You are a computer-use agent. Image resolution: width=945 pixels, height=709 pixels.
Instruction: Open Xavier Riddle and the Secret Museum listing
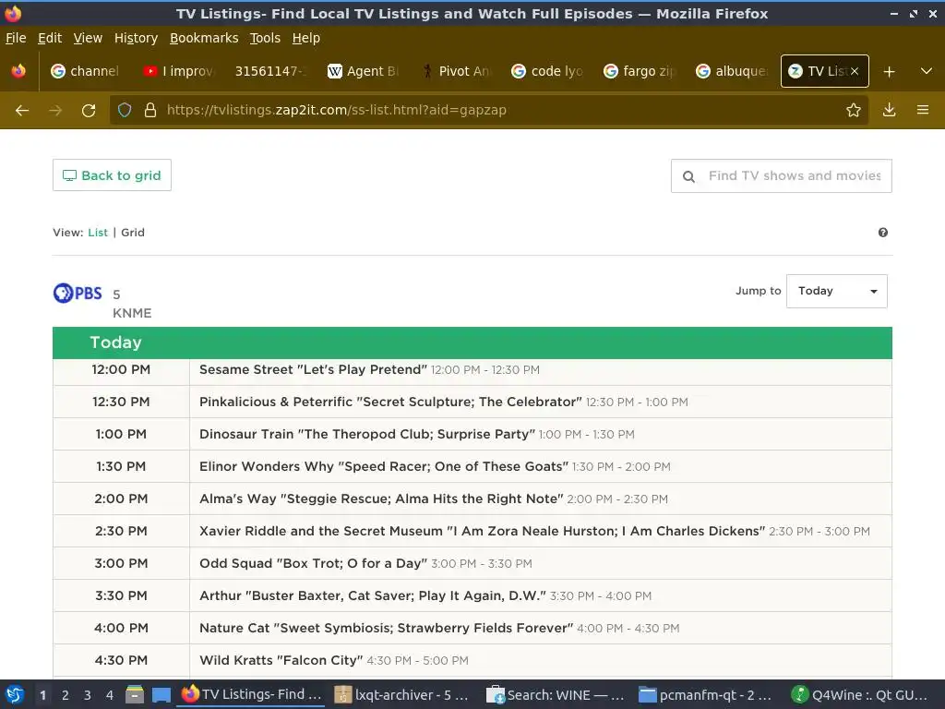(x=482, y=531)
